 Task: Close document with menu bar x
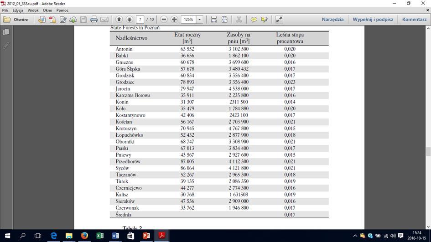point(427,10)
